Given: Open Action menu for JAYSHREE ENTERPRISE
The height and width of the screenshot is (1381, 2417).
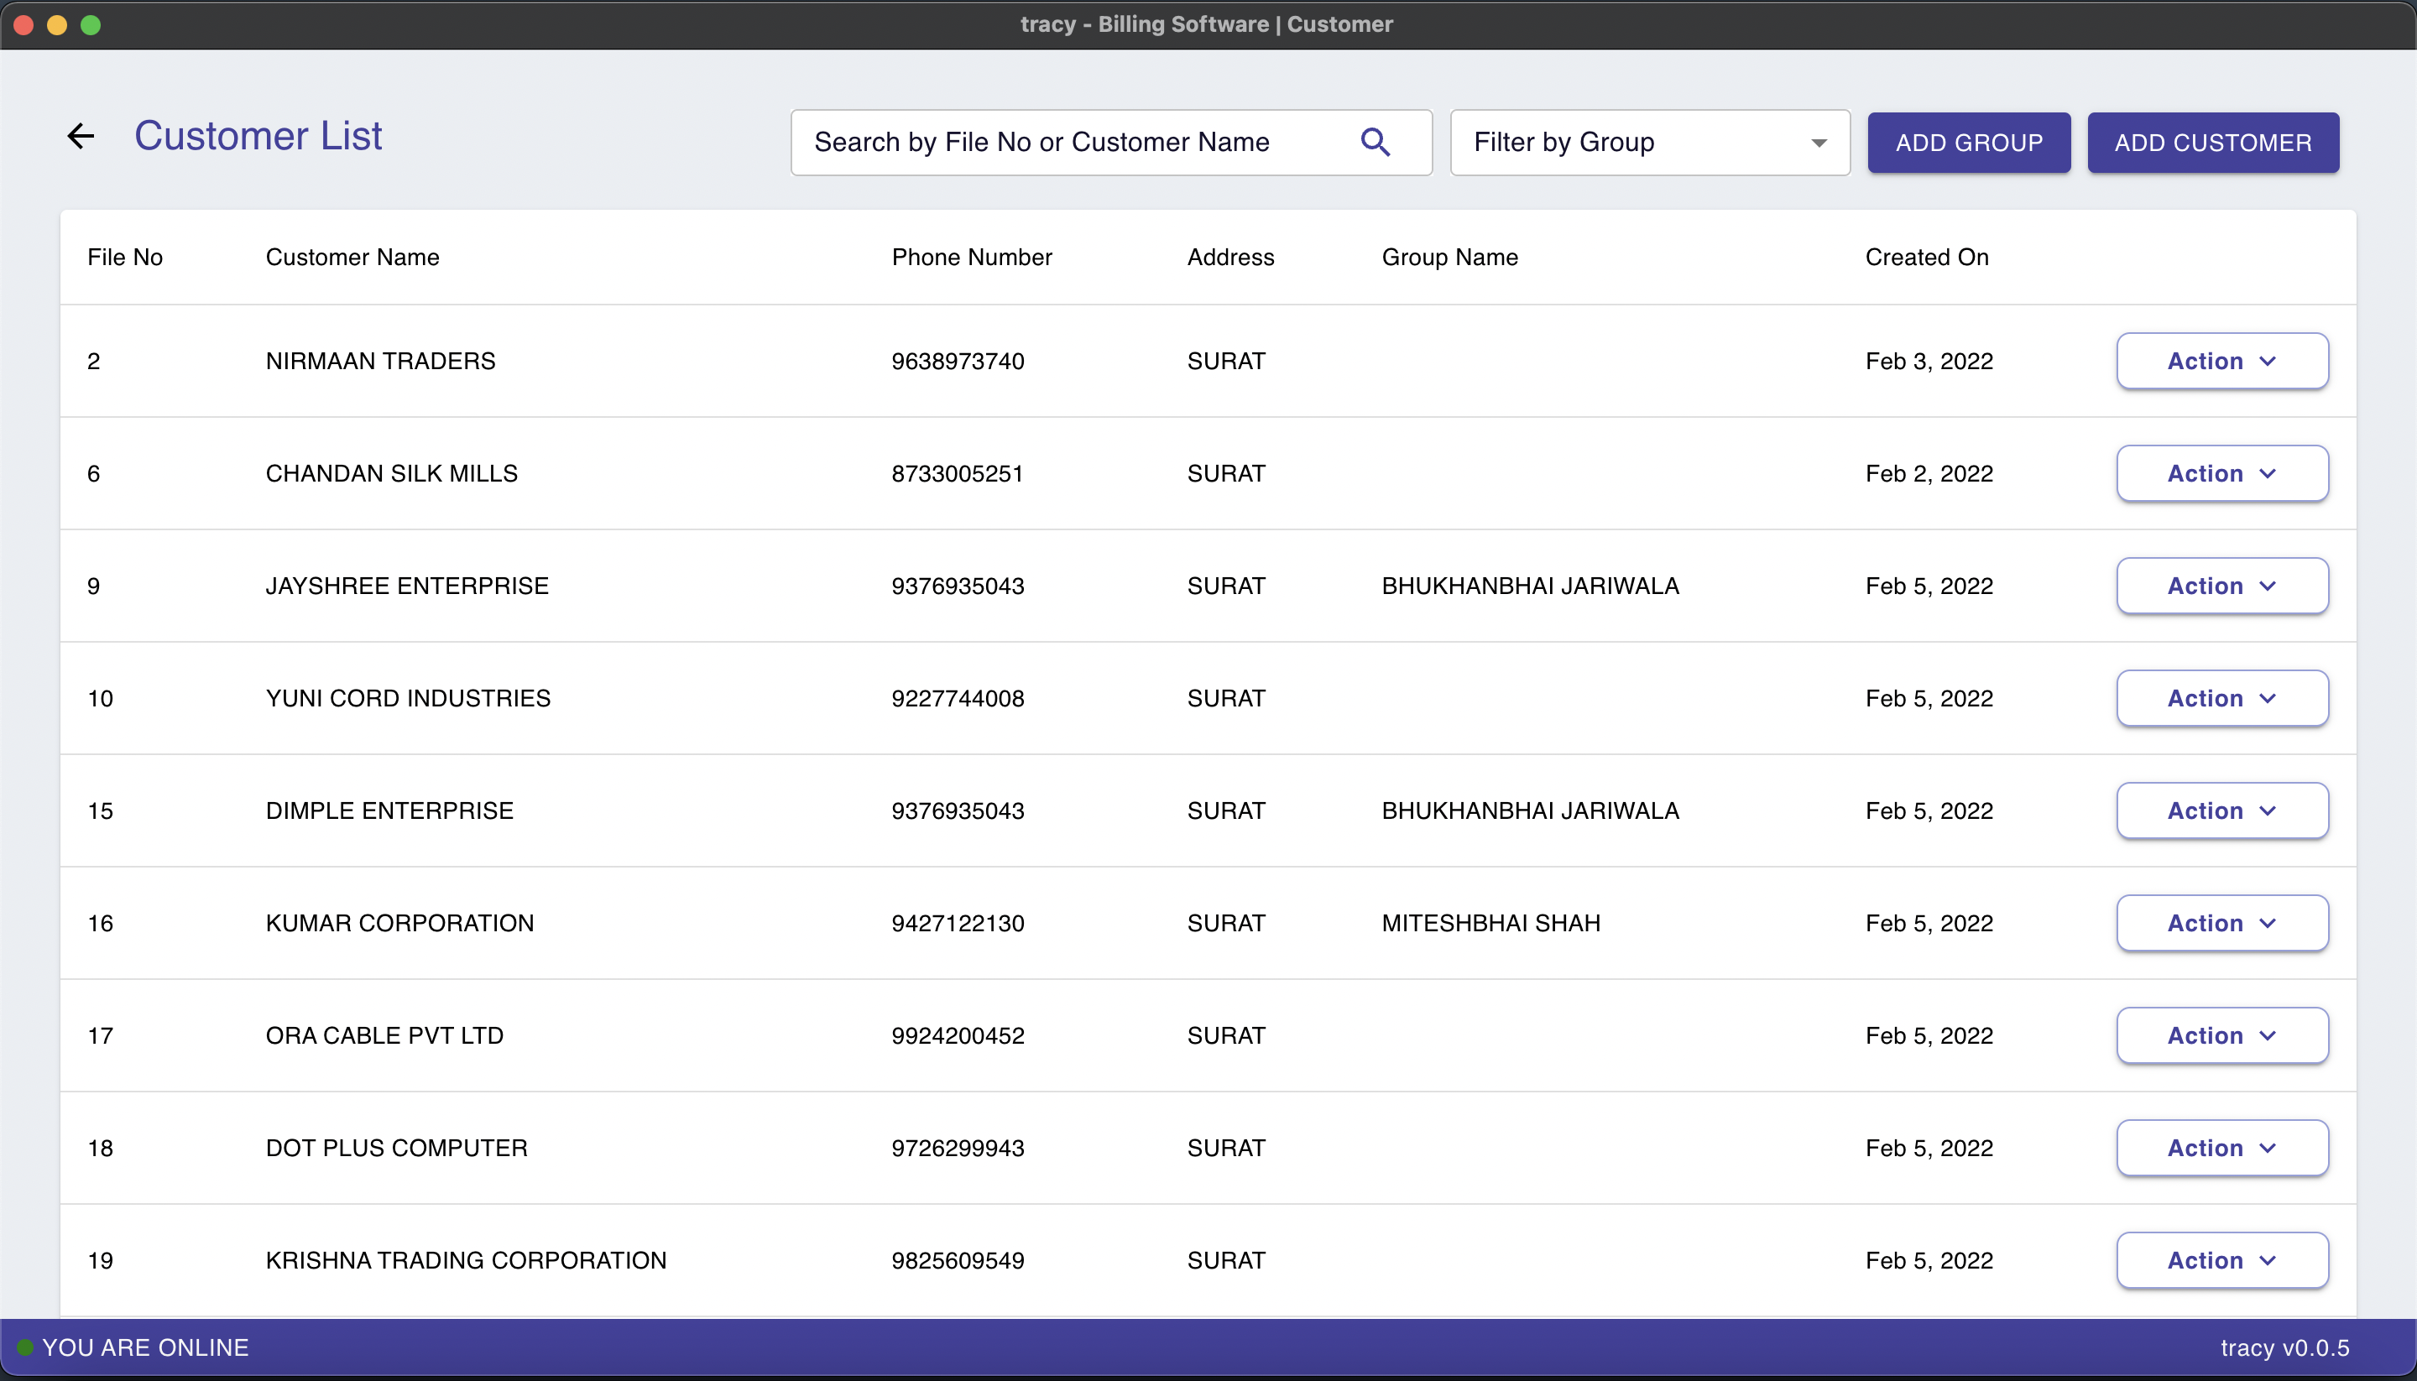Looking at the screenshot, I should (x=2221, y=586).
